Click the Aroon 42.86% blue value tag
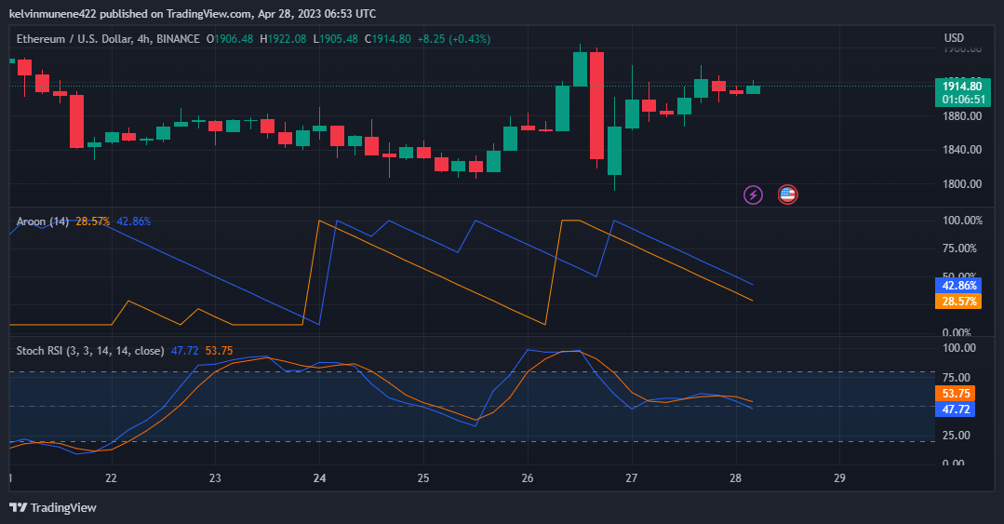Viewport: 1004px width, 524px height. (958, 286)
